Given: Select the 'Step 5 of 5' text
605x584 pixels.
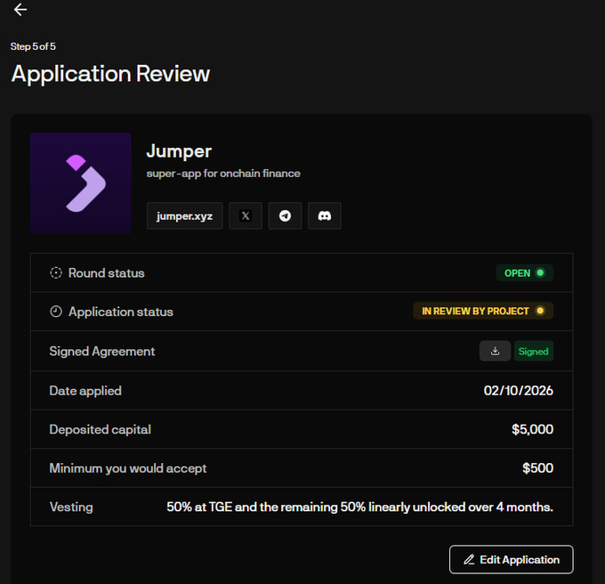Looking at the screenshot, I should point(33,46).
